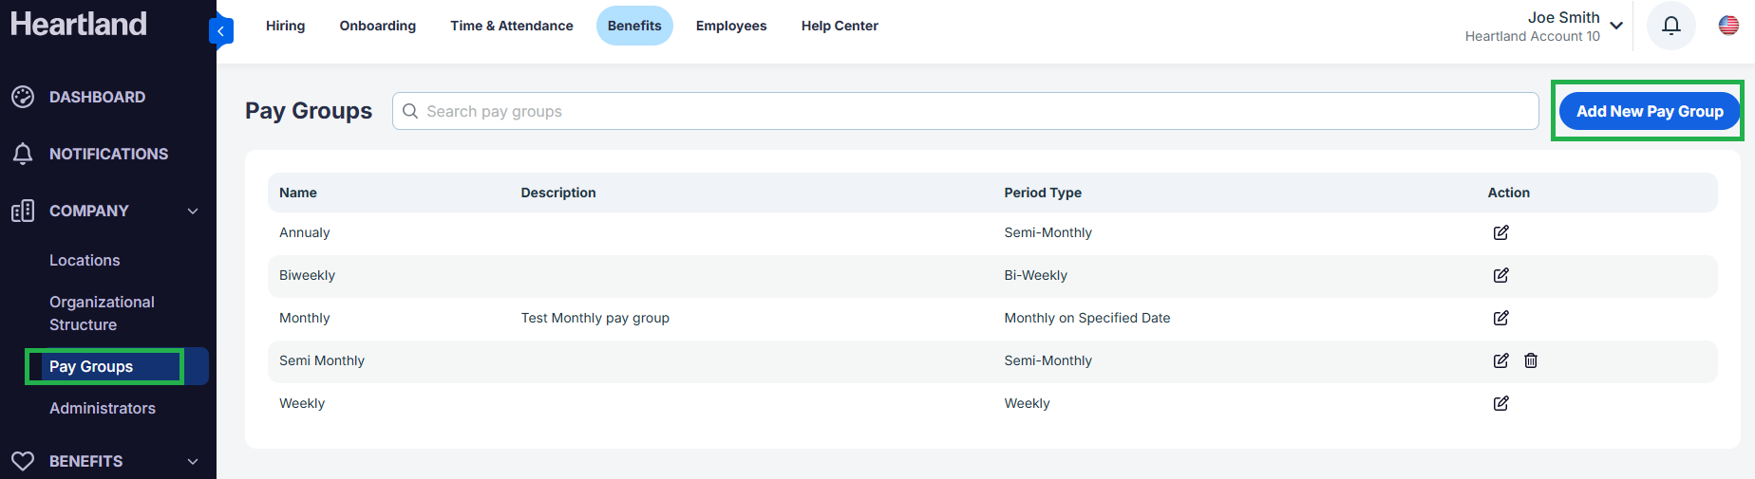Open Administrators in the sidebar

click(x=103, y=408)
